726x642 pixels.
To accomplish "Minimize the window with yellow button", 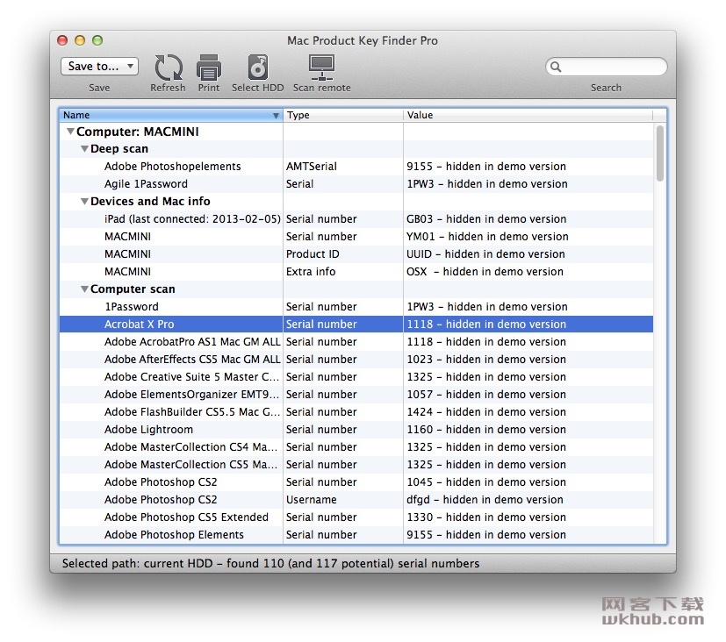I will coord(80,40).
